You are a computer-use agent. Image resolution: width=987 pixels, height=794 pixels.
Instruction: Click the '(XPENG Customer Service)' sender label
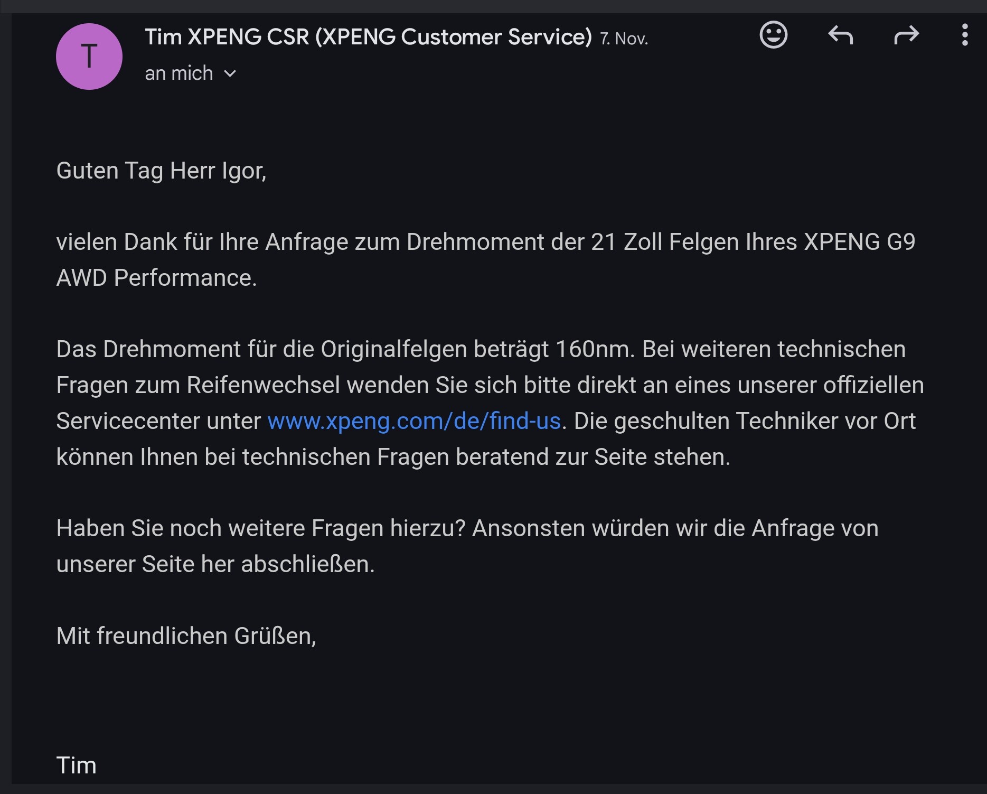click(x=454, y=37)
